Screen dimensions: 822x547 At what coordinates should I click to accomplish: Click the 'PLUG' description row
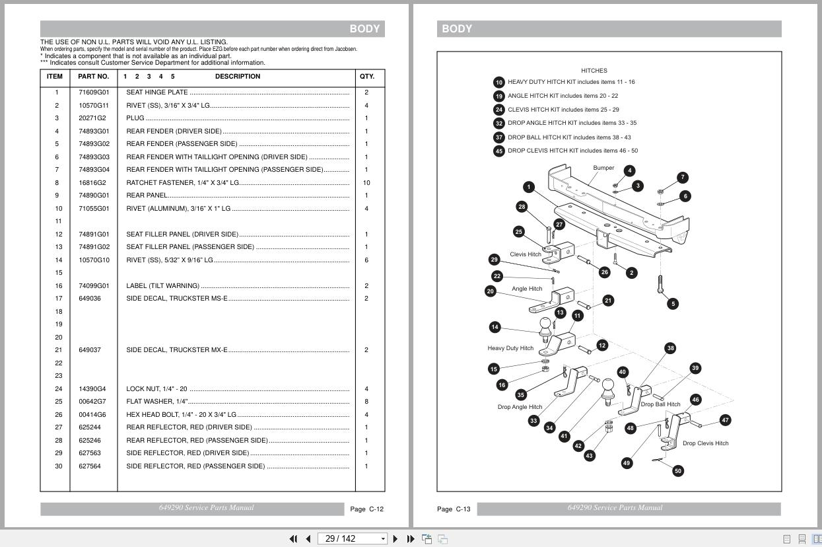pyautogui.click(x=238, y=118)
